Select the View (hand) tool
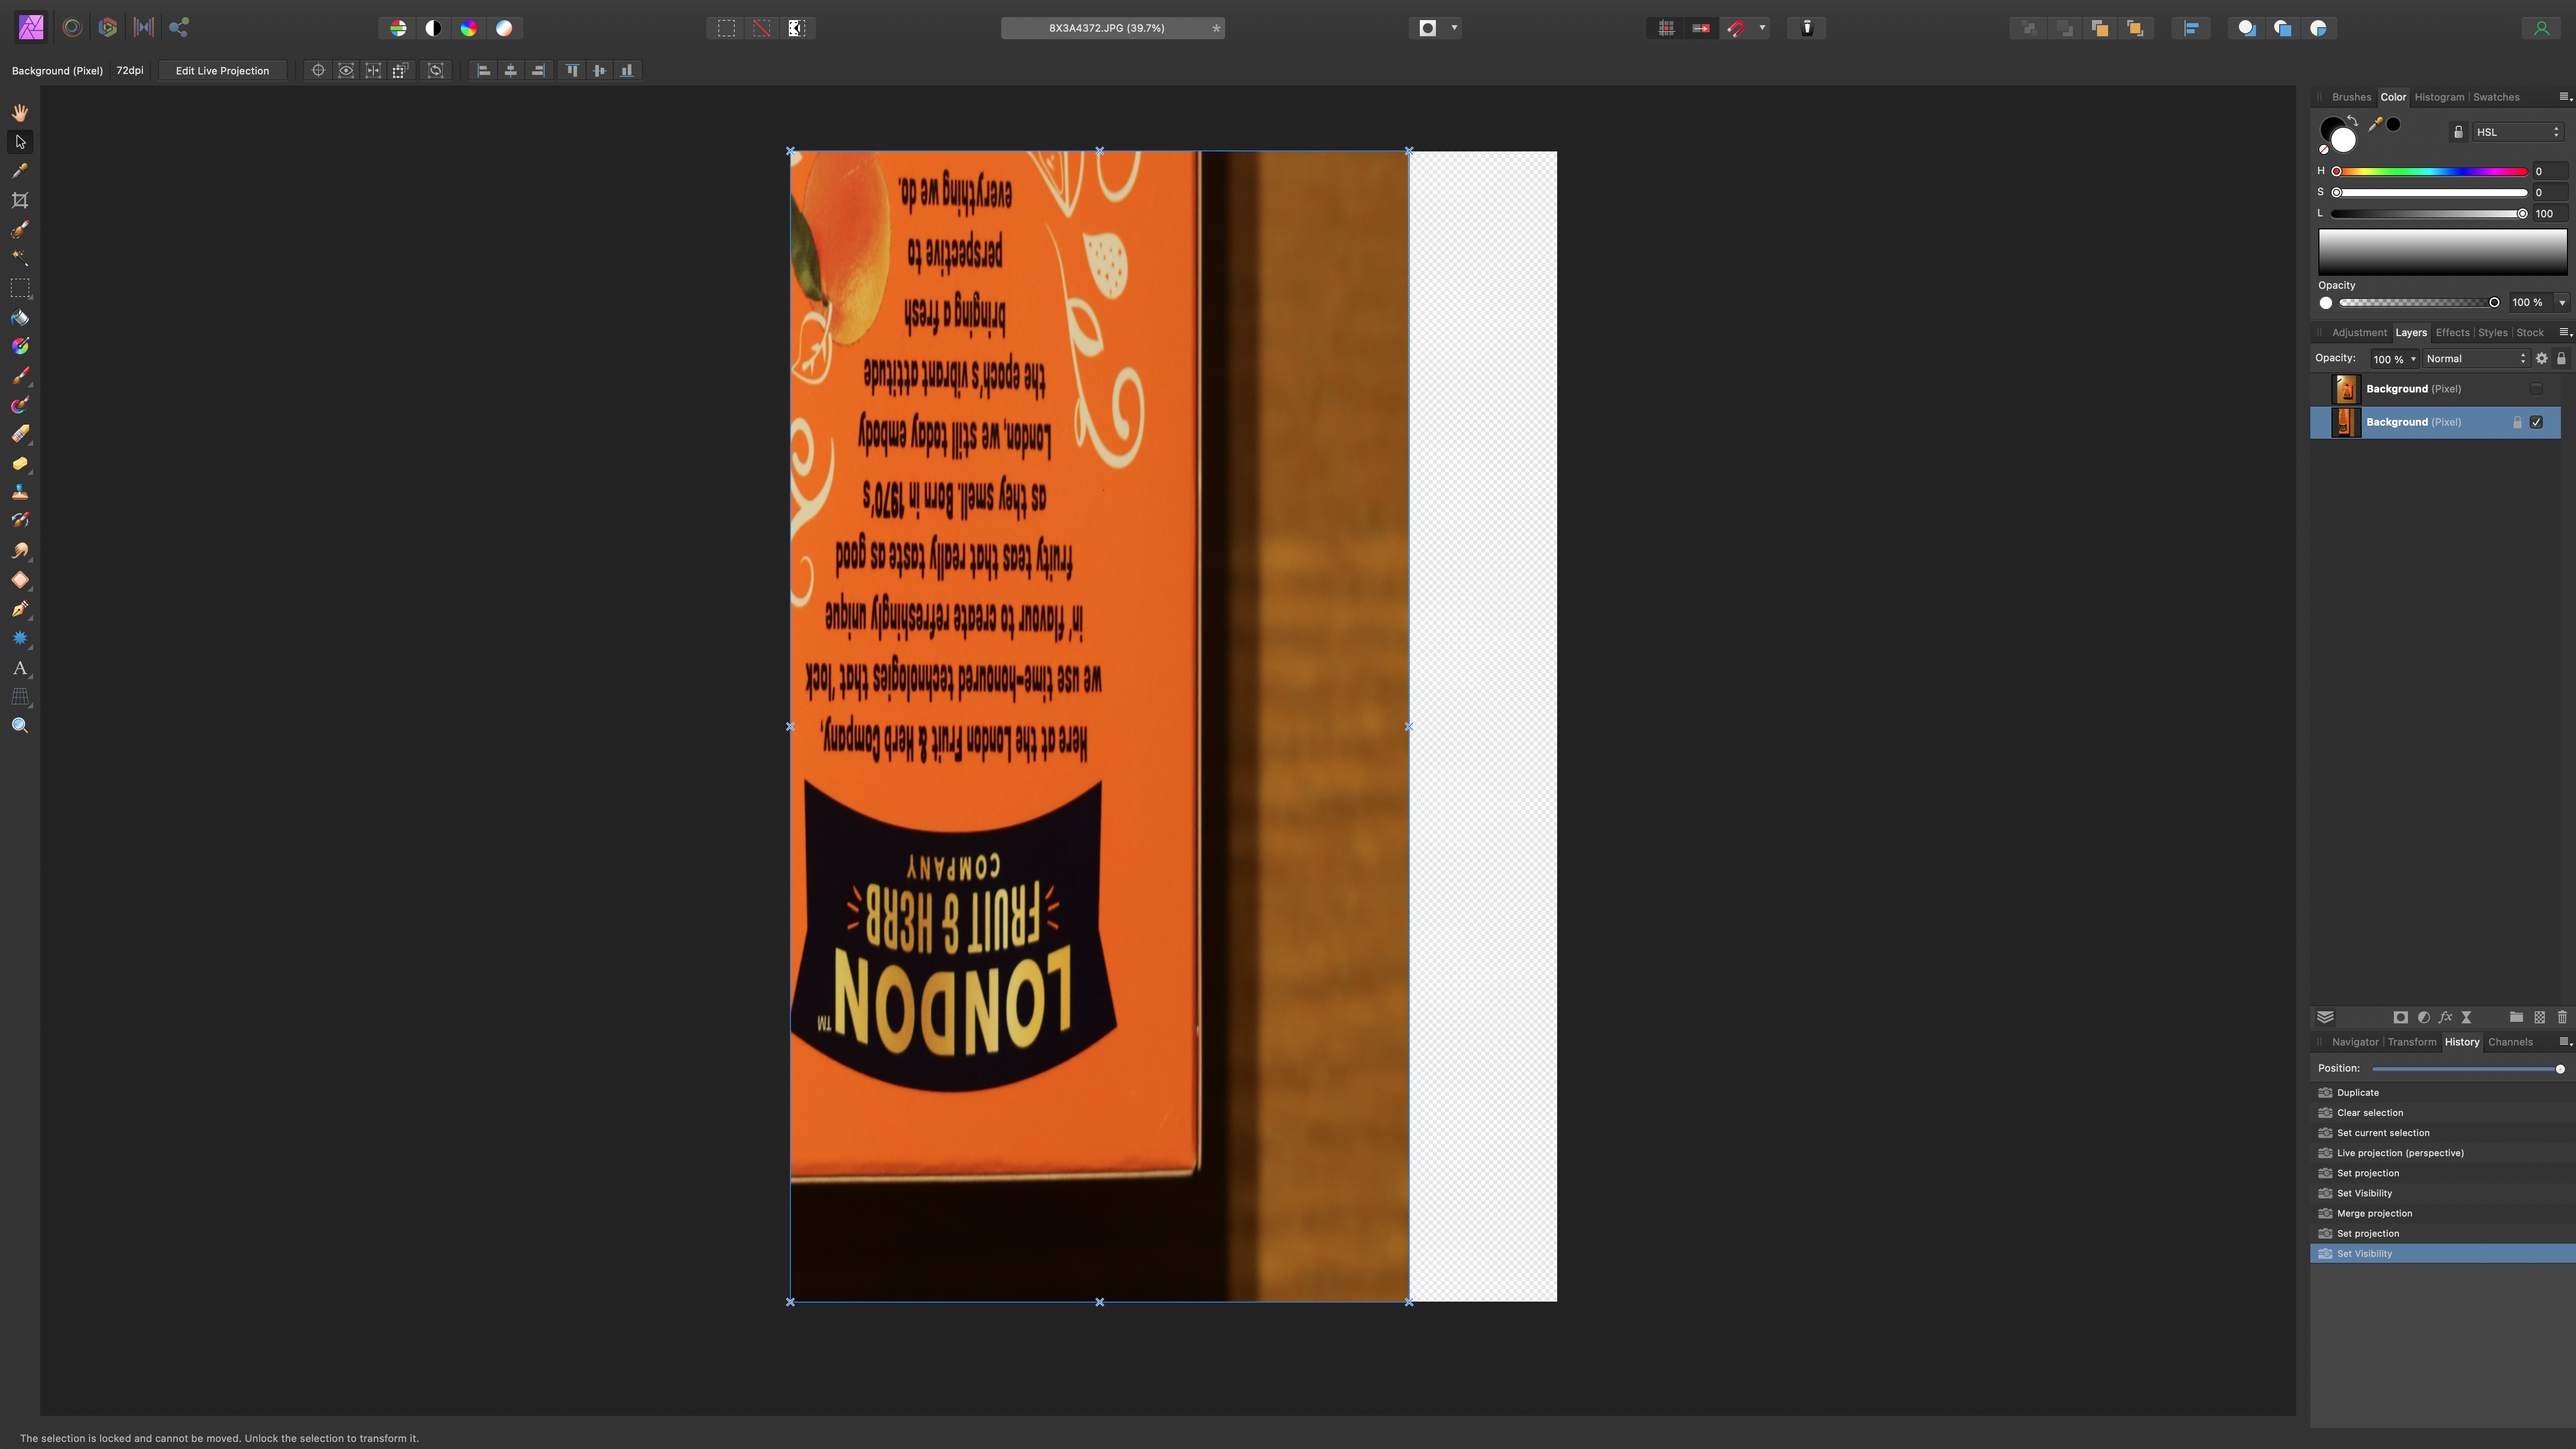The image size is (2576, 1449). tap(20, 113)
